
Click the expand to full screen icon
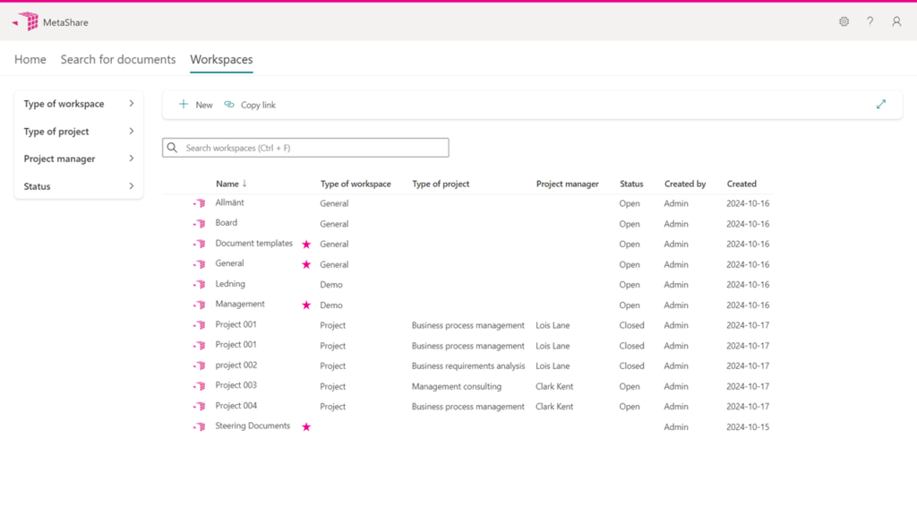(881, 105)
